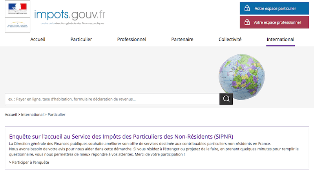Open the Professionnel navigation menu
The width and height of the screenshot is (314, 177).
tap(131, 40)
